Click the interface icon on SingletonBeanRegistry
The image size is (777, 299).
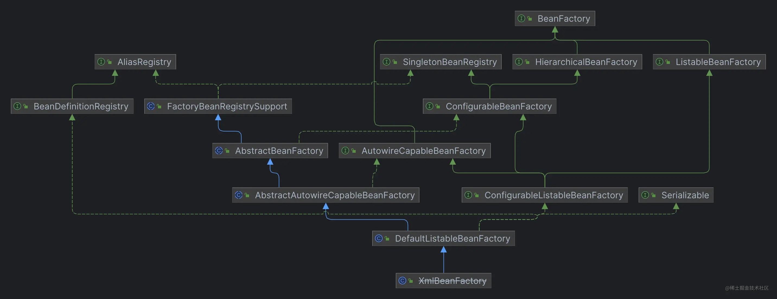(x=387, y=62)
